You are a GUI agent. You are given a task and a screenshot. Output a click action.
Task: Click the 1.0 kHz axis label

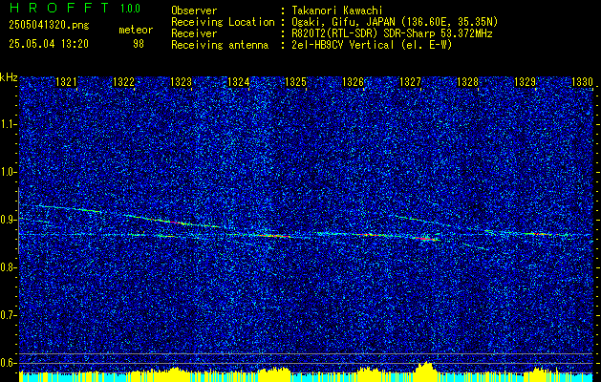8,172
